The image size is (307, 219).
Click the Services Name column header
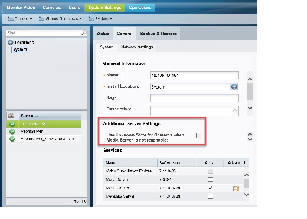130,163
